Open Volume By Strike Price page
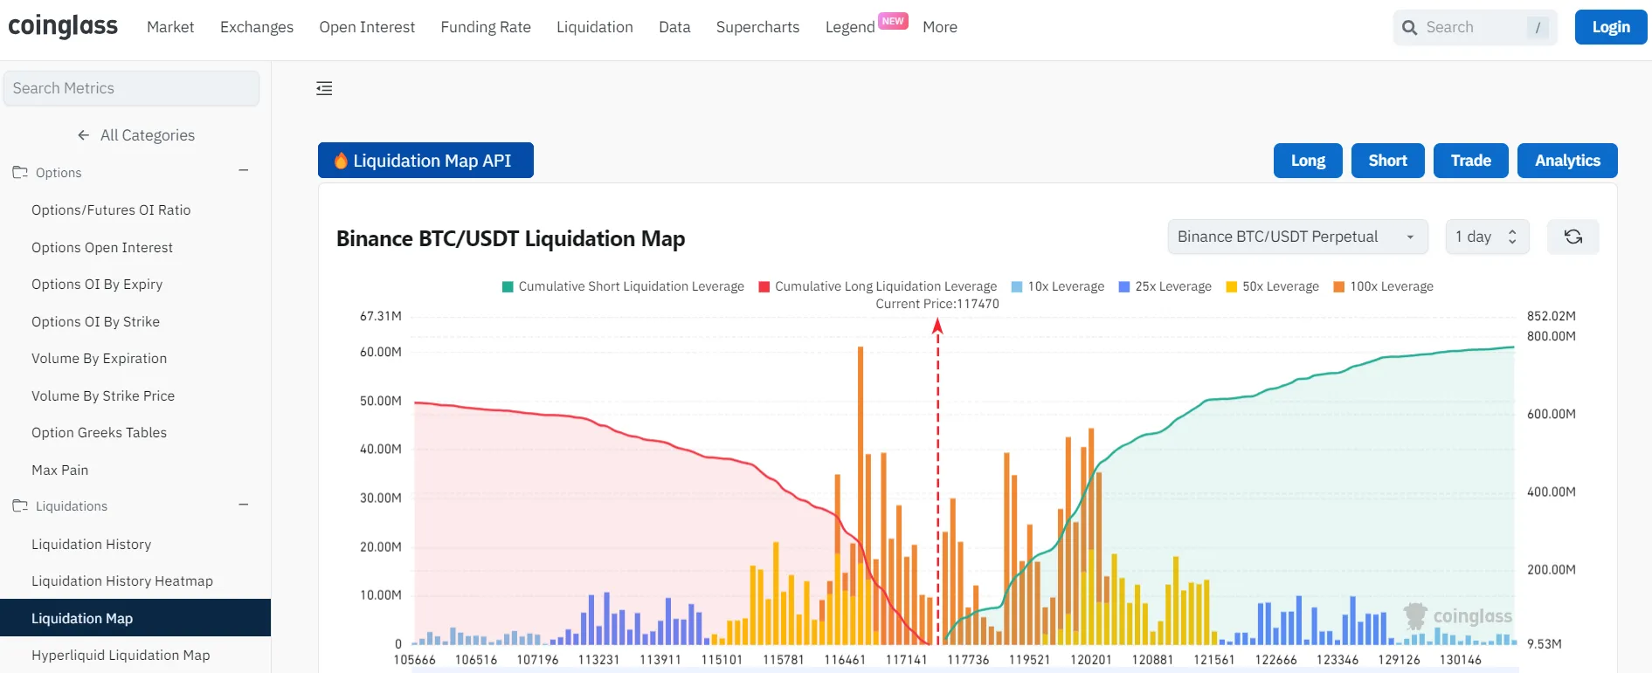The width and height of the screenshot is (1652, 673). (x=103, y=396)
